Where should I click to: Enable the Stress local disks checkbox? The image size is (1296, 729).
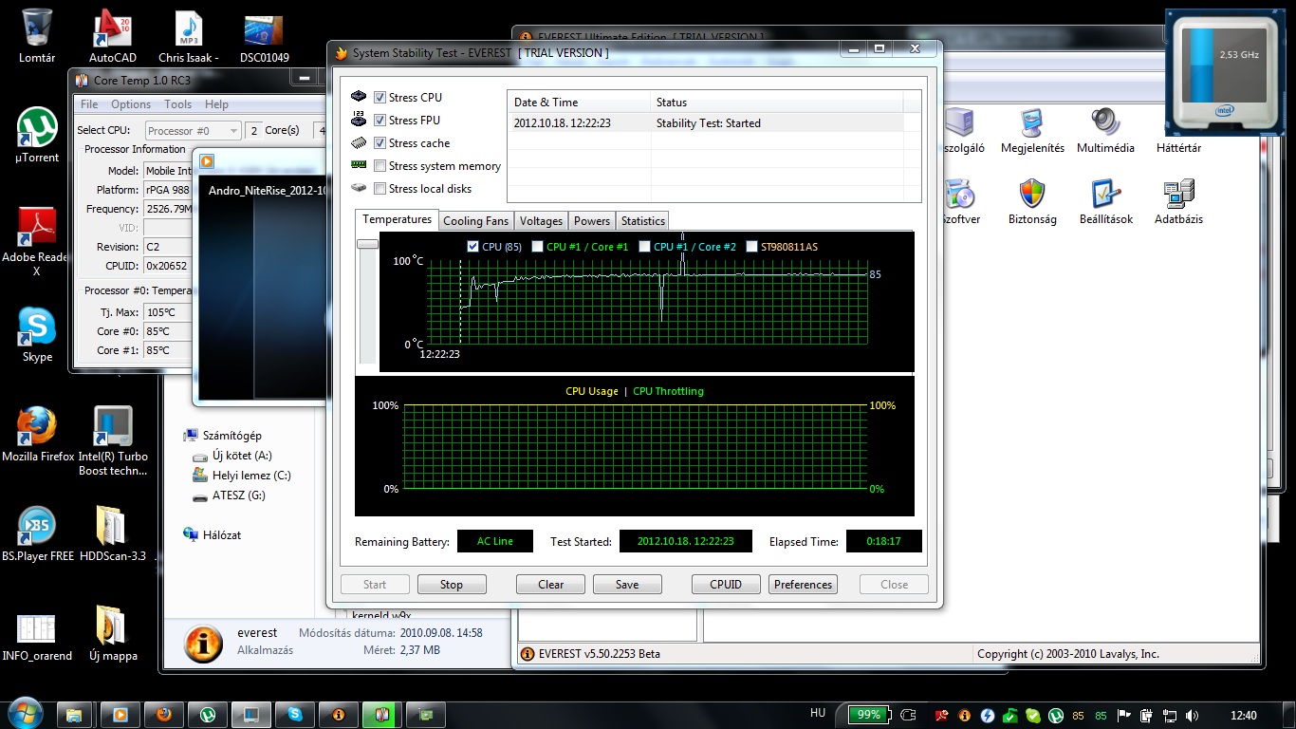point(380,189)
